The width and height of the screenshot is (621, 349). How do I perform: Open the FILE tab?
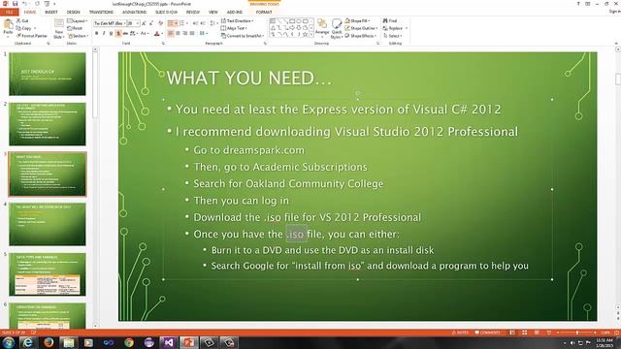(9, 13)
